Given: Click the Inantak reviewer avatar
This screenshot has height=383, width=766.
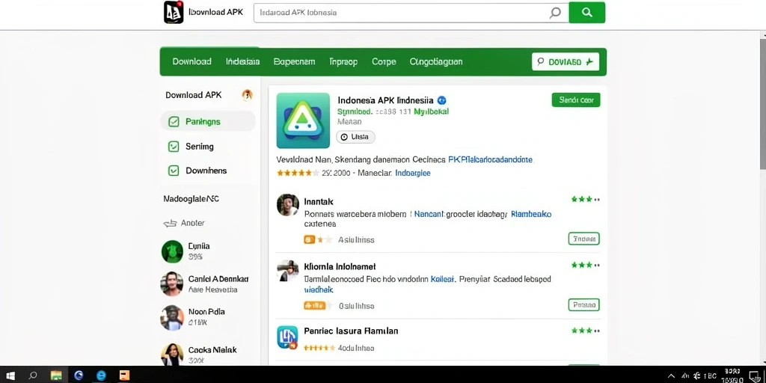Looking at the screenshot, I should tap(288, 205).
